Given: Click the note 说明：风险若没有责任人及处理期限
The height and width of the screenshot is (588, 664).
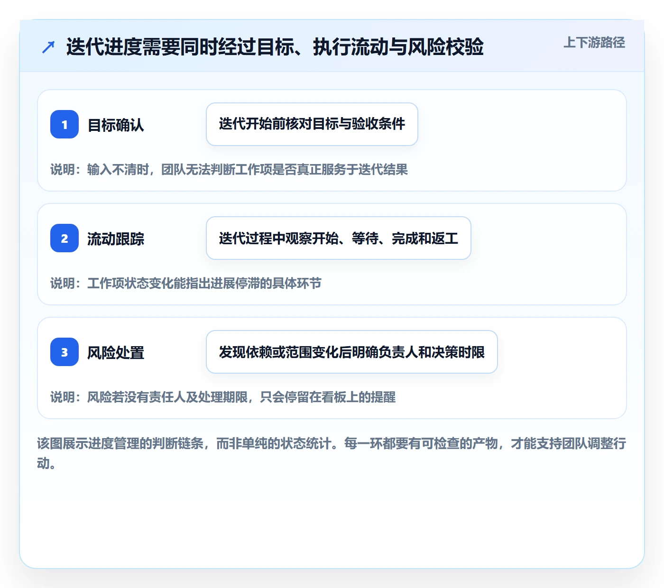Looking at the screenshot, I should (223, 397).
